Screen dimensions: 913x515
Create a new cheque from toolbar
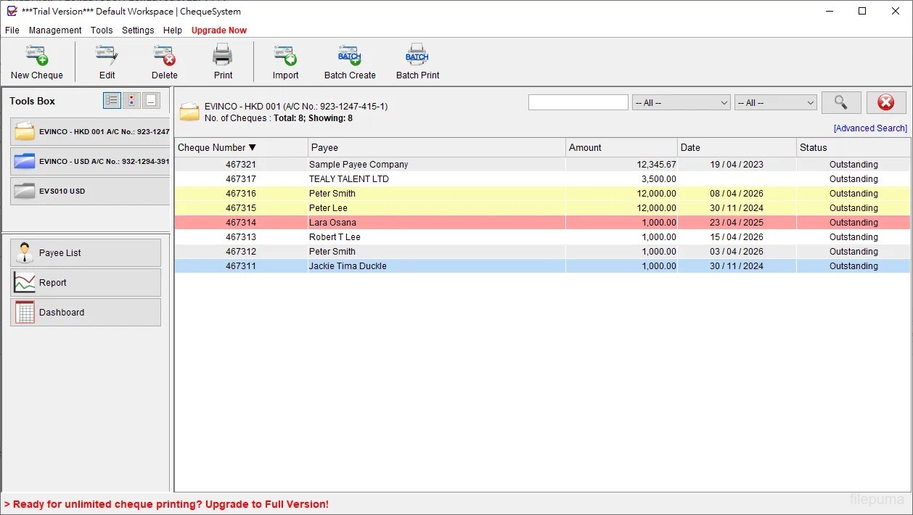pos(36,62)
